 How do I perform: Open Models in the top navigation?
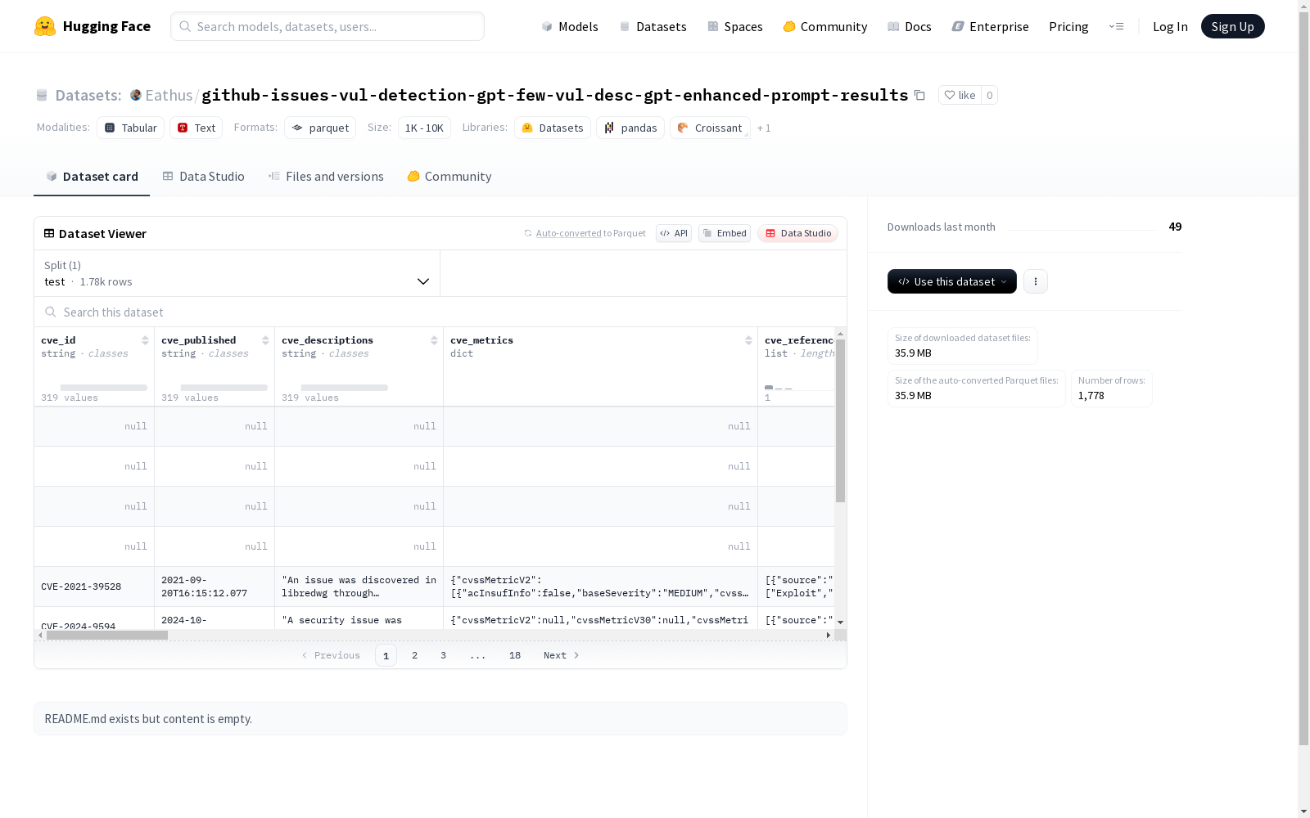[x=570, y=26]
